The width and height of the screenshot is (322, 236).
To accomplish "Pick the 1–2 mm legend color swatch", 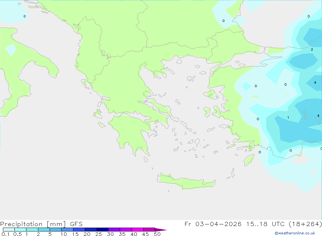I will click(32, 230).
